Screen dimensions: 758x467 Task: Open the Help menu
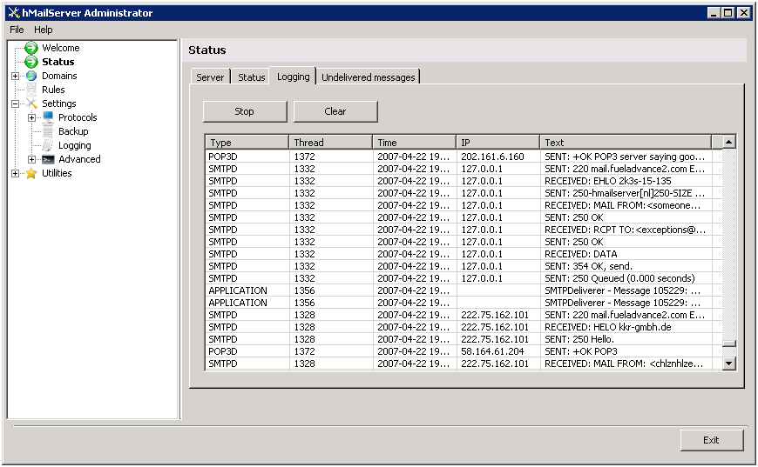43,30
